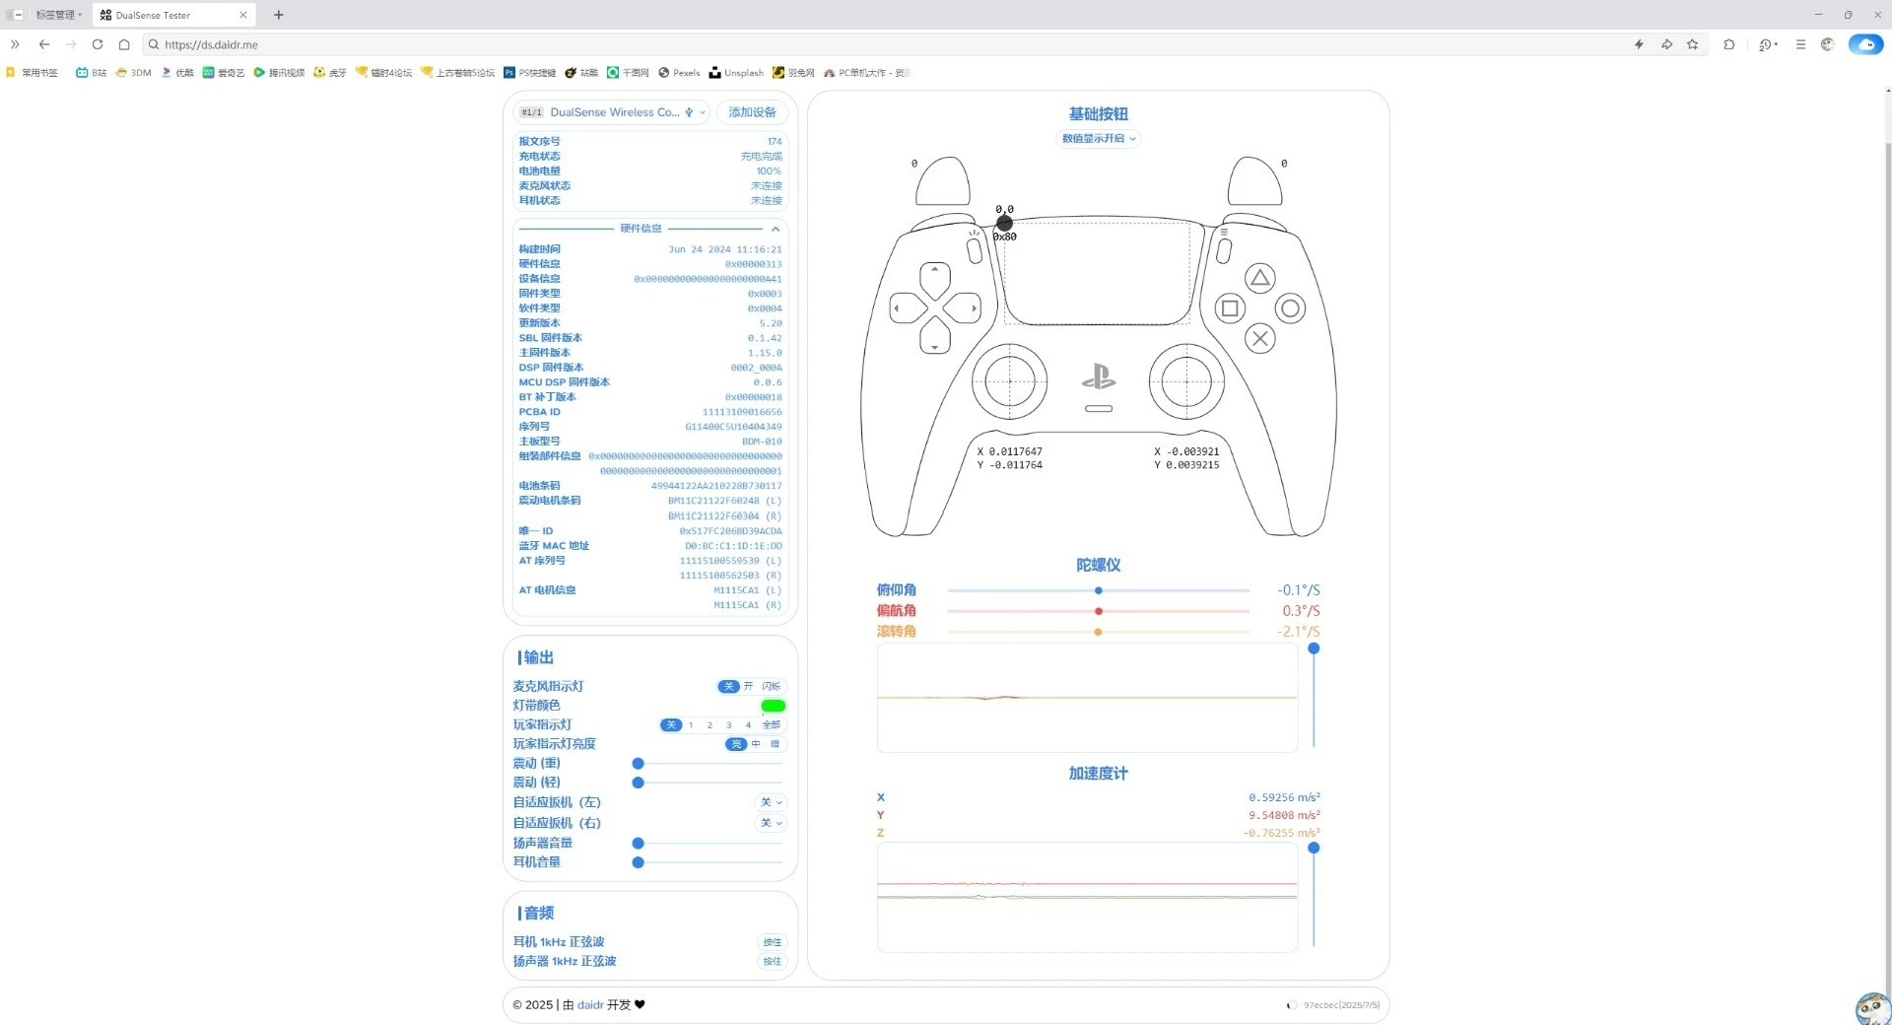The image size is (1892, 1025).
Task: Click the left L2 trigger on the diagram
Action: coord(943,181)
